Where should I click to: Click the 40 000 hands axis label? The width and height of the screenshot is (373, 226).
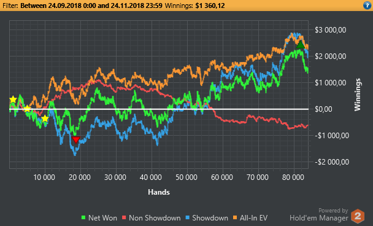[x=151, y=177]
